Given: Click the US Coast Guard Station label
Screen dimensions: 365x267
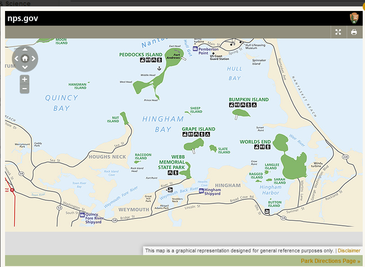Looking at the screenshot, I should [x=219, y=57].
